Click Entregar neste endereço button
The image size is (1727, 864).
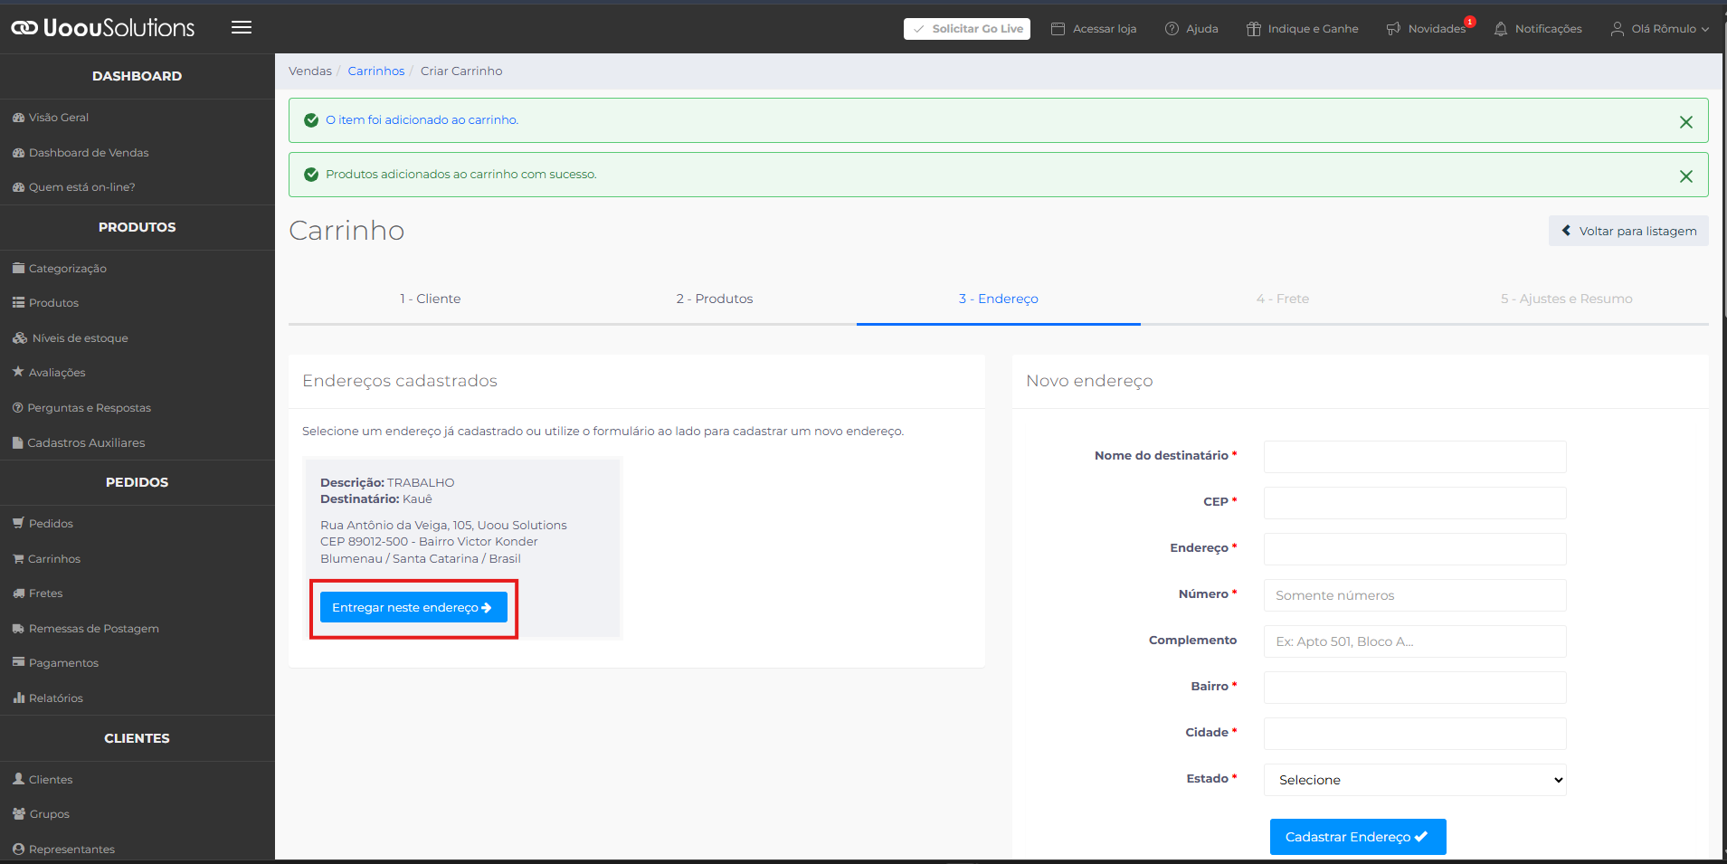point(413,608)
